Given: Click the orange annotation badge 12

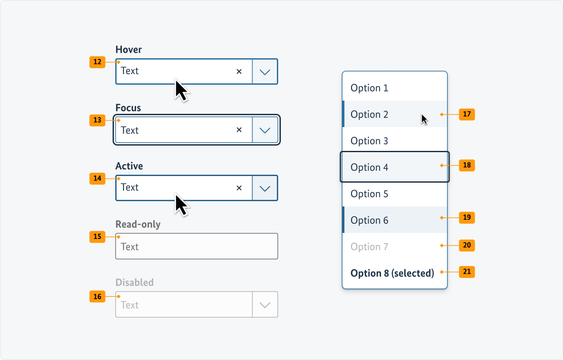Looking at the screenshot, I should tap(97, 62).
